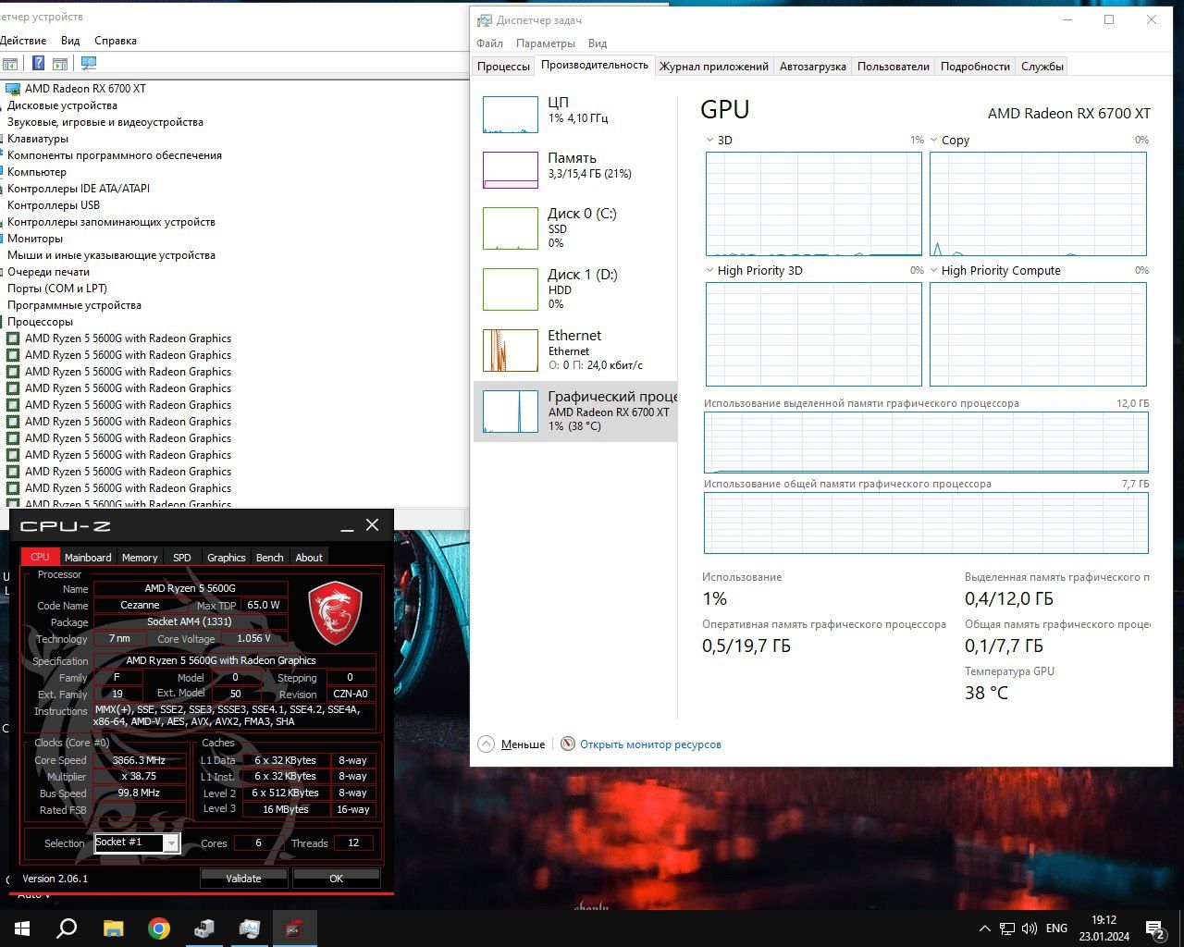Click the display adapter icon beside AMD Radeon RX 6700 XT

13,89
